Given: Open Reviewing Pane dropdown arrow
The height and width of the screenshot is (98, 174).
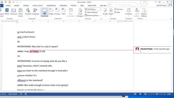Looking at the screenshot, I should 100,16.
